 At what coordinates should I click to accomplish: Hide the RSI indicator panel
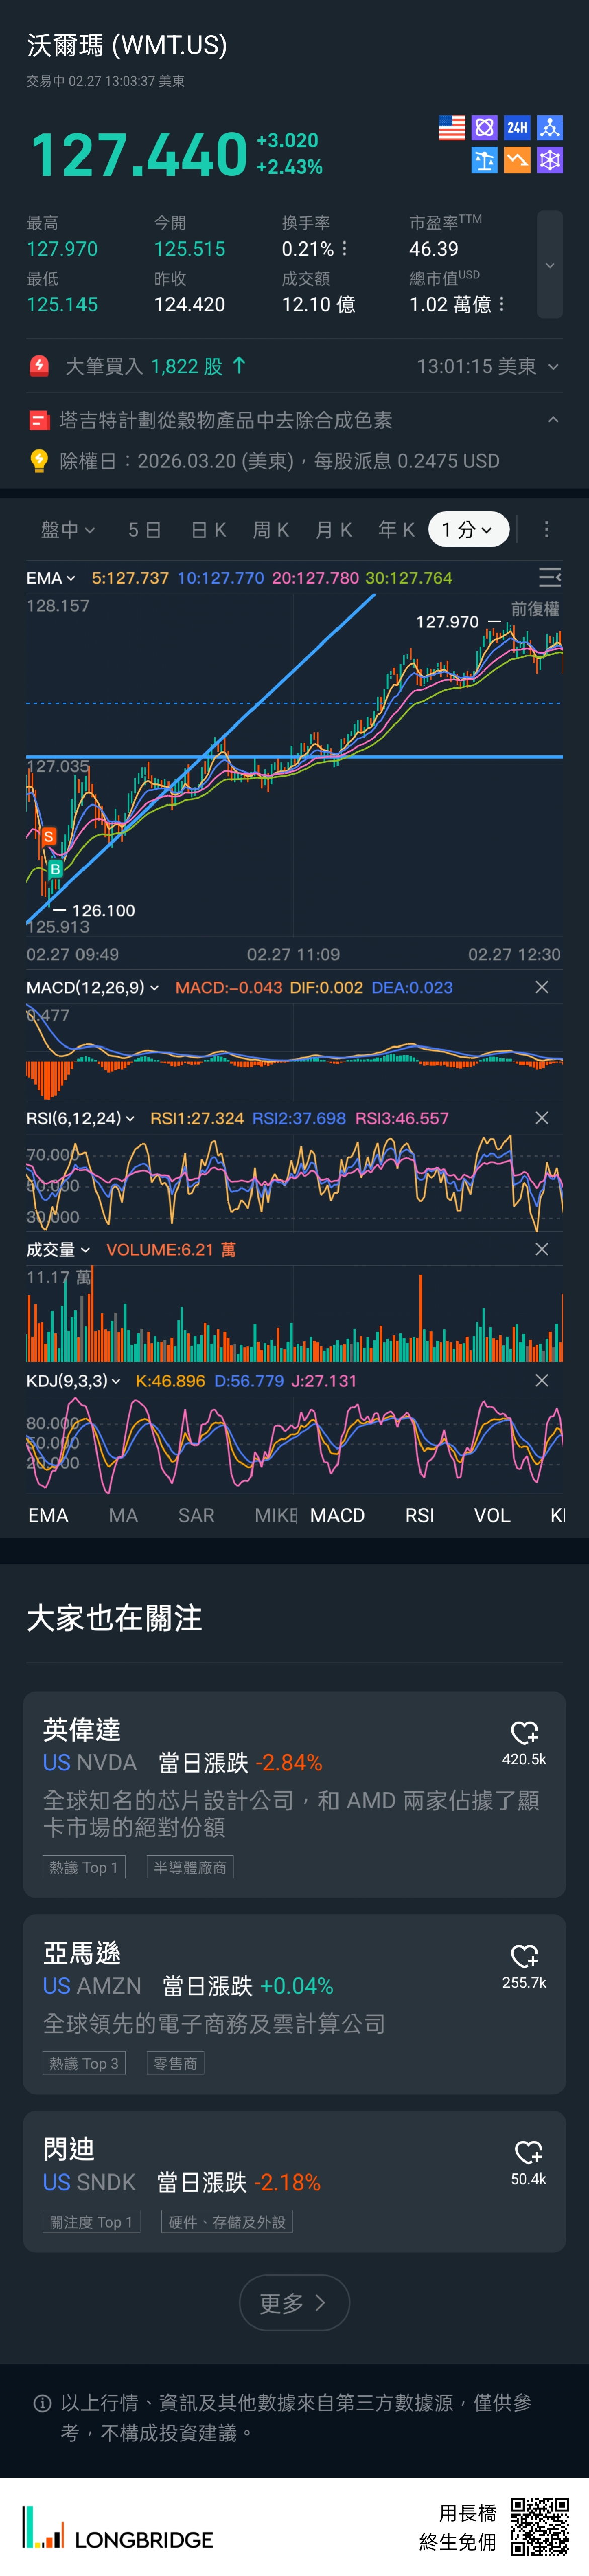542,1118
